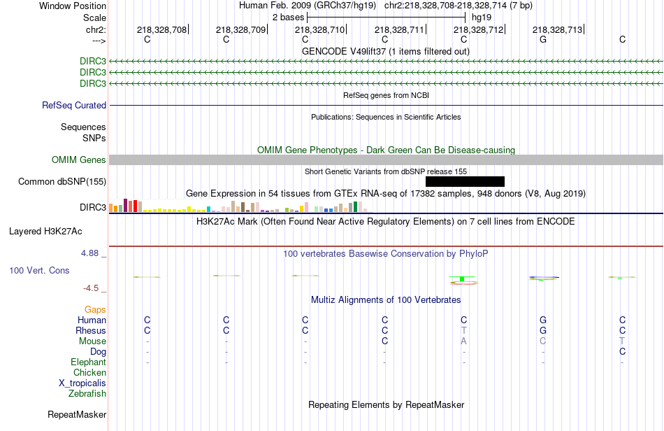Screen dimensions: 664x431
Task: Click the Window Position track label
Action: coord(73,6)
